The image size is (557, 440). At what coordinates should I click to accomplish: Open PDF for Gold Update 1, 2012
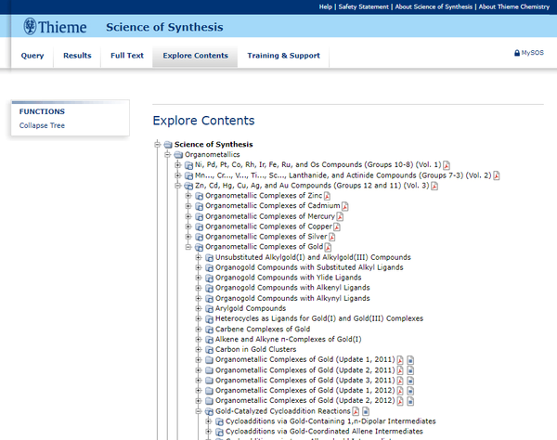(x=400, y=391)
